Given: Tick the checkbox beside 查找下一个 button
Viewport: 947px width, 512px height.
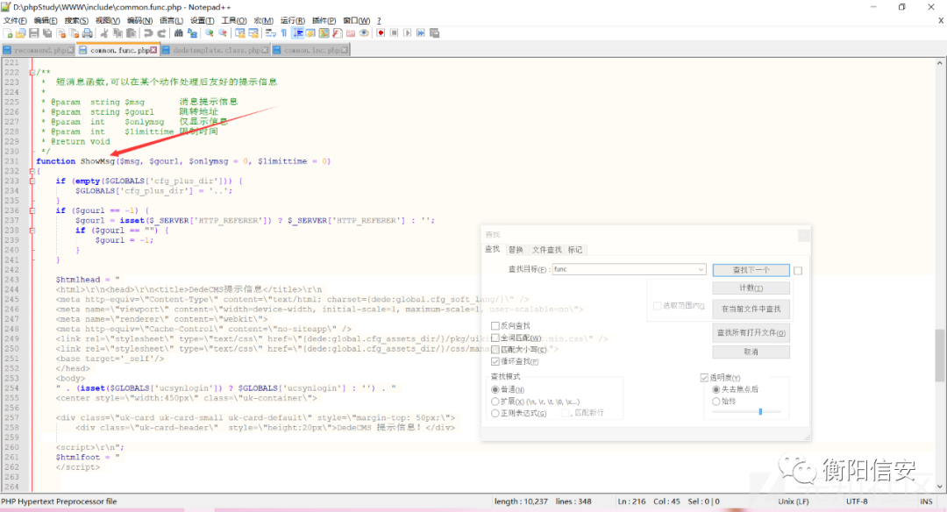Looking at the screenshot, I should [x=798, y=271].
